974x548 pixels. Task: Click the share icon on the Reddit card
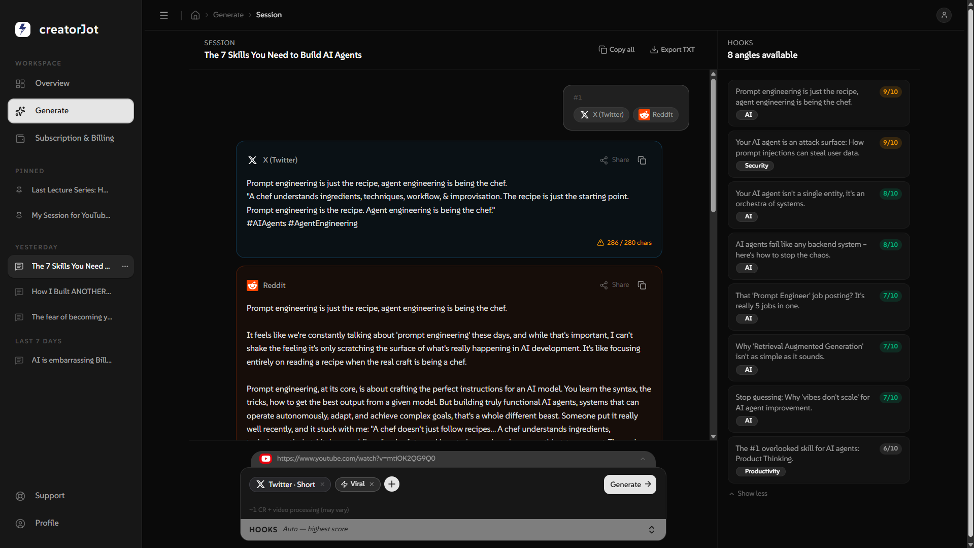tap(604, 285)
